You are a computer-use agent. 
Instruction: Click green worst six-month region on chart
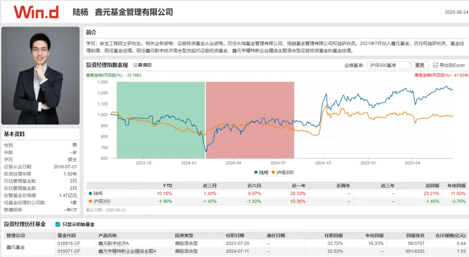click(161, 120)
